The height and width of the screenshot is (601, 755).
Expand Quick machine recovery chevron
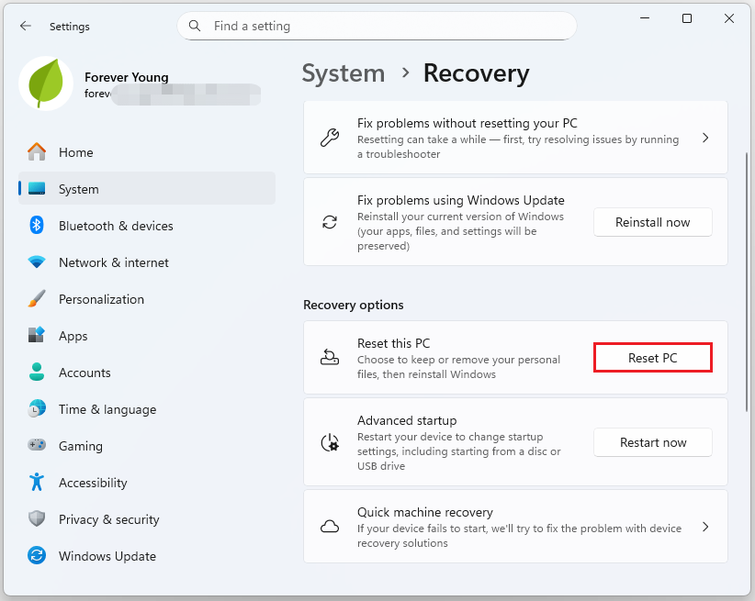(x=705, y=527)
